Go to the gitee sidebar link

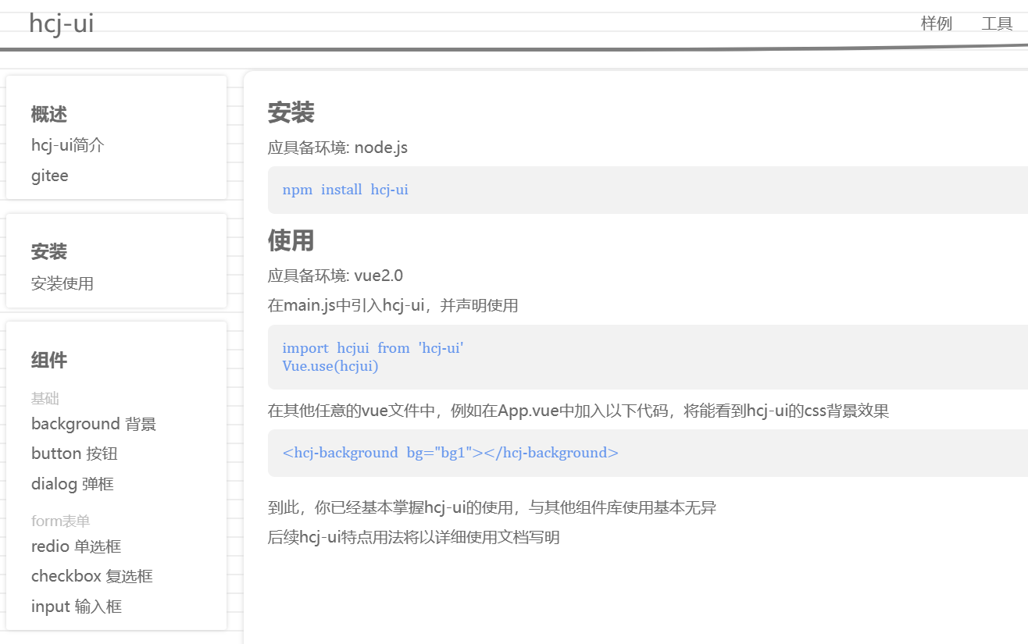coord(50,176)
